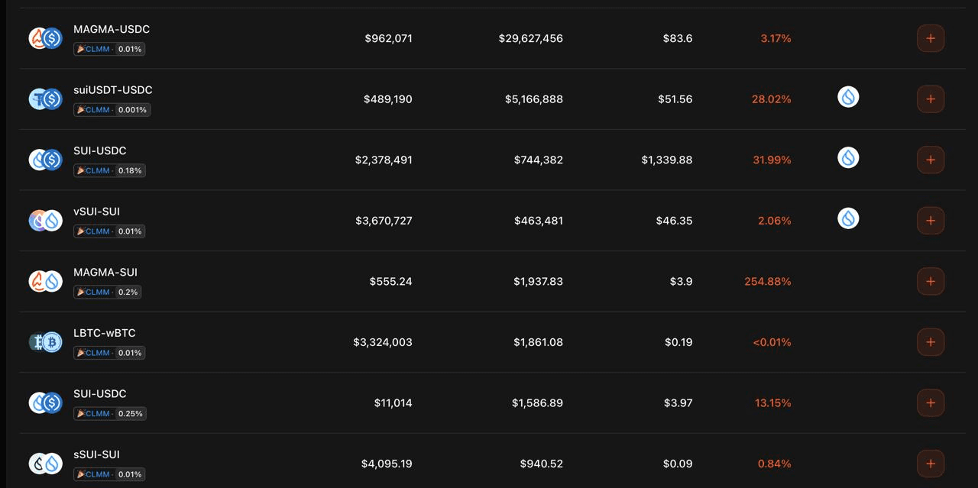Click the $3,324,003 liquidity value
978x488 pixels.
(382, 342)
